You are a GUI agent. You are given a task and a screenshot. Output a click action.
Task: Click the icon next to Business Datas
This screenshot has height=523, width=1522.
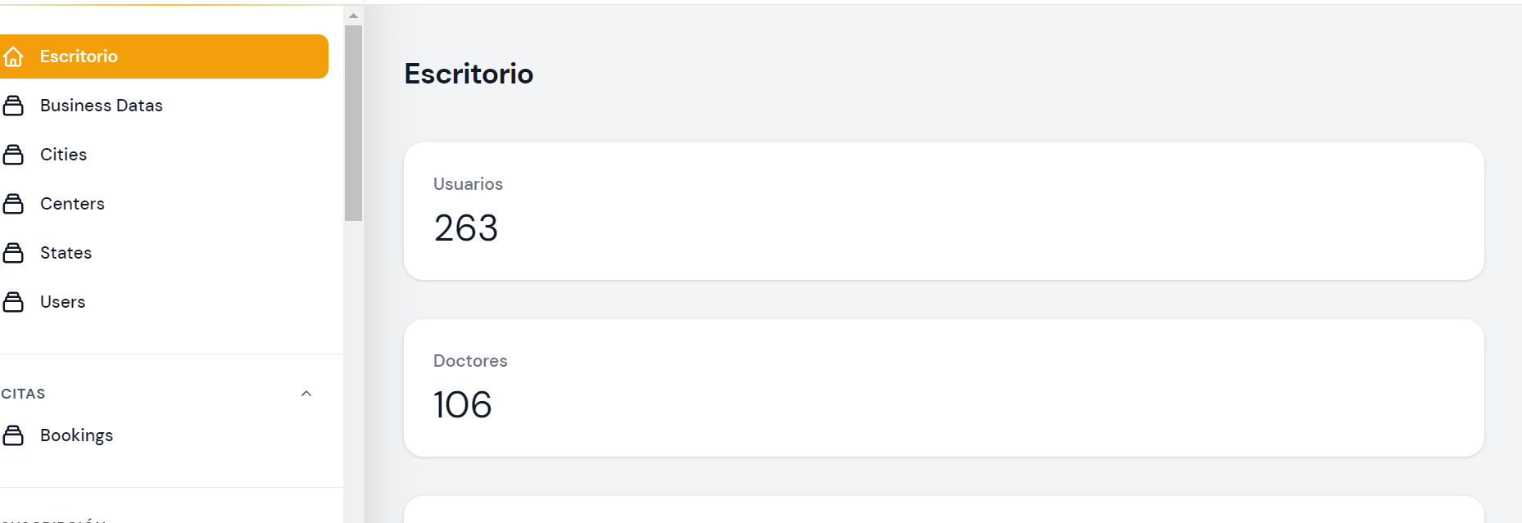tap(13, 106)
